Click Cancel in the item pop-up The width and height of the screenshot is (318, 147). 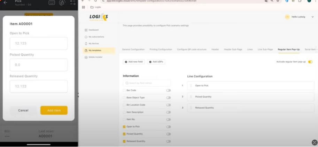23,110
